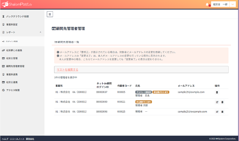Click the ShalomPost logo
Image resolution: width=239 pixels, height=141 pixels.
pos(17,4)
